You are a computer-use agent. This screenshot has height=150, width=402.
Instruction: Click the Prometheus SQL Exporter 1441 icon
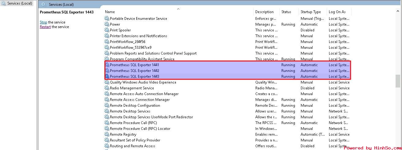click(107, 65)
